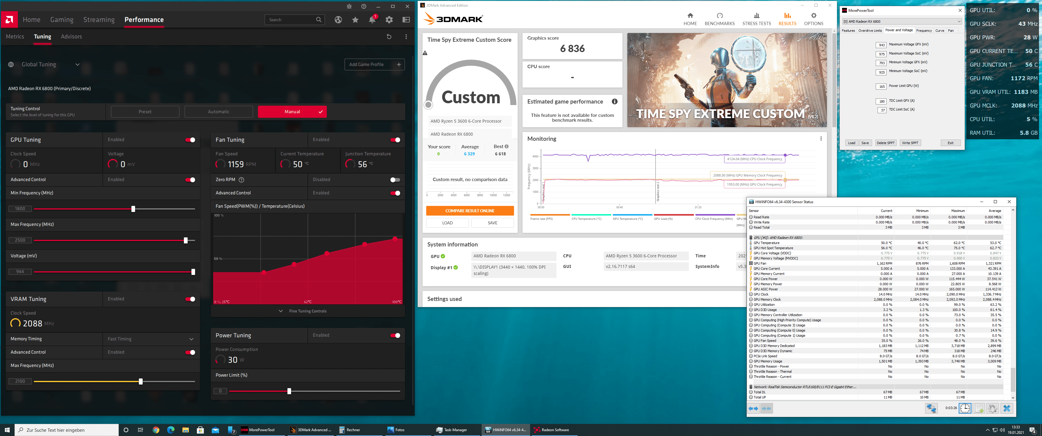Image resolution: width=1042 pixels, height=436 pixels.
Task: Select Automatic tuning control
Action: pyautogui.click(x=218, y=112)
